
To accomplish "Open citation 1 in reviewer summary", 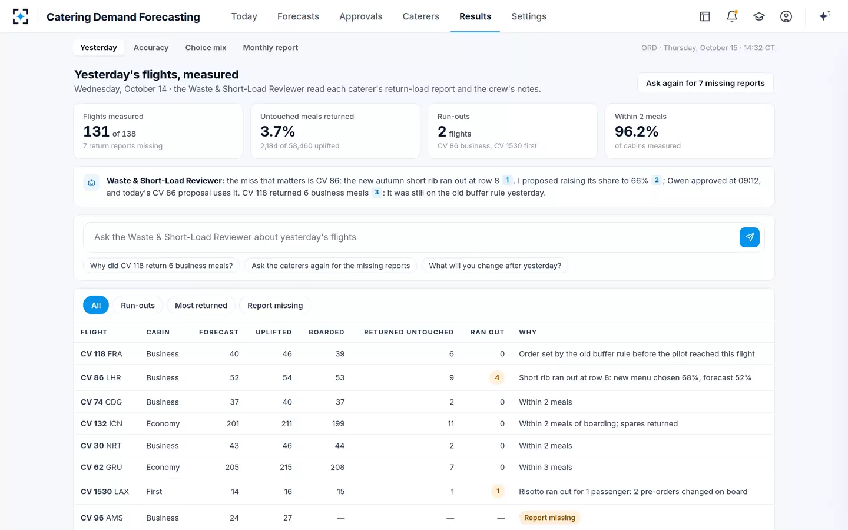I will [x=507, y=180].
